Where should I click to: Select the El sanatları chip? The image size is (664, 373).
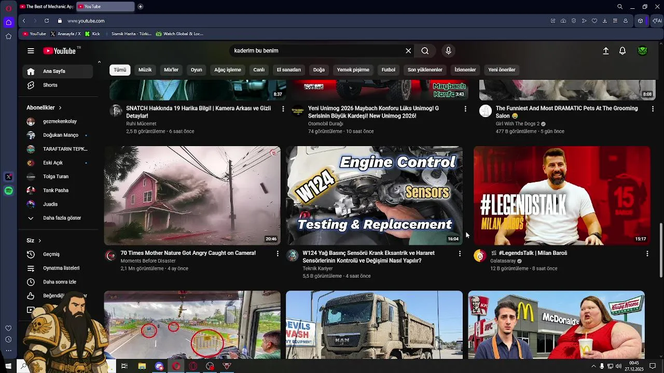pyautogui.click(x=289, y=70)
